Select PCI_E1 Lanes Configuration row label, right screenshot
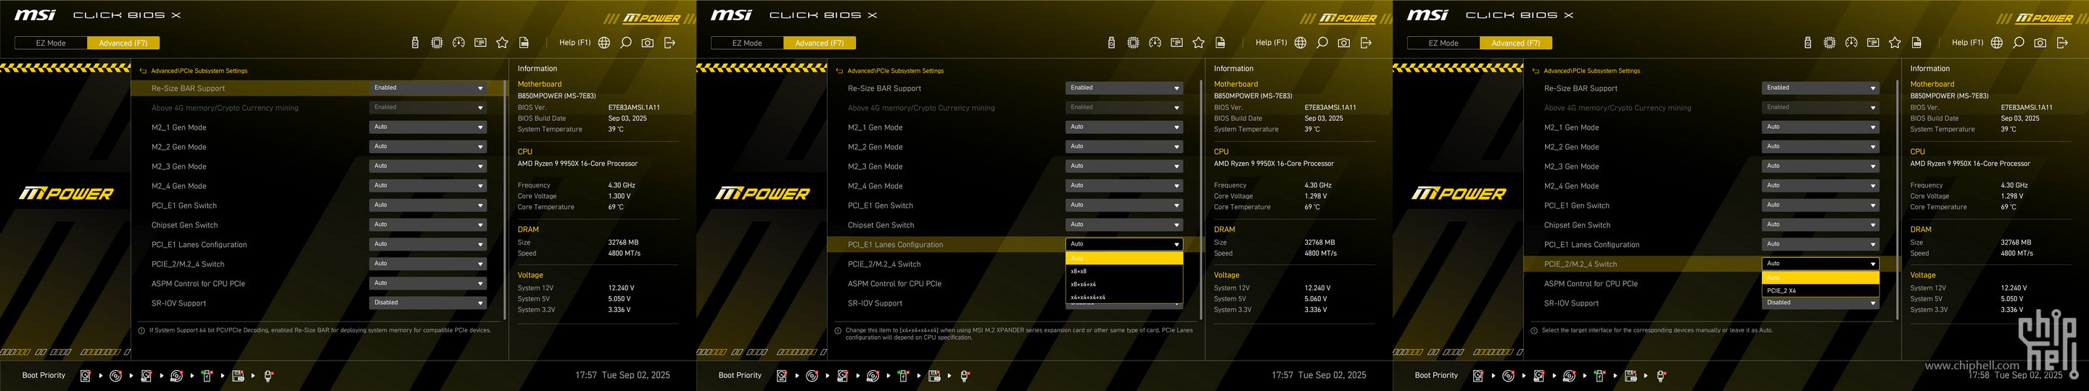 point(1592,245)
